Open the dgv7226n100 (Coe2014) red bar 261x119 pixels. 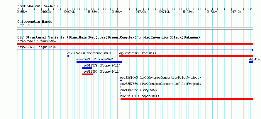point(186,56)
